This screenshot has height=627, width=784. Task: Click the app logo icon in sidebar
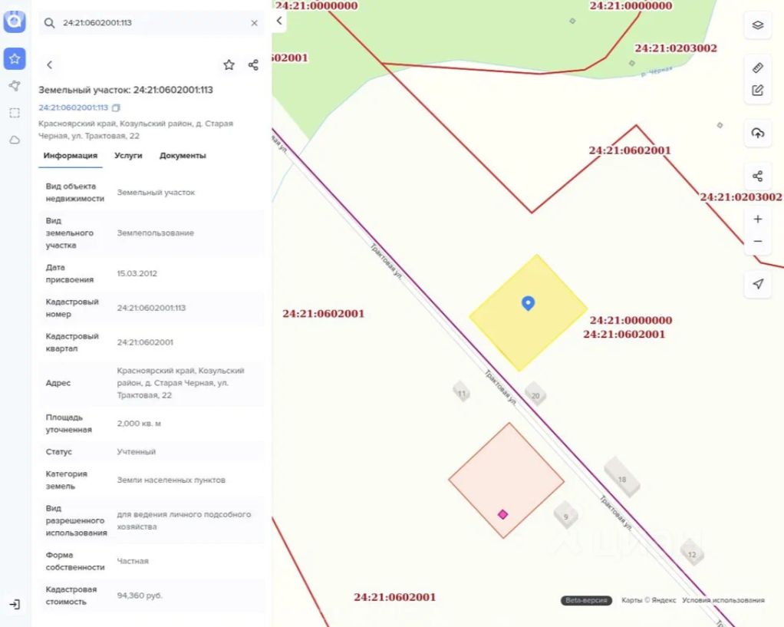15,21
